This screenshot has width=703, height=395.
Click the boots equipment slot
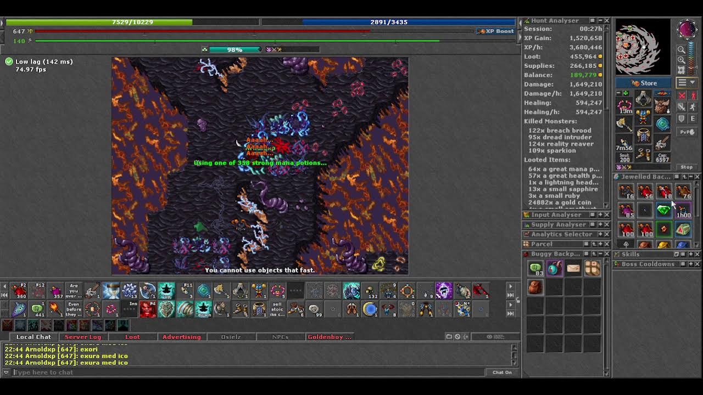pos(643,153)
